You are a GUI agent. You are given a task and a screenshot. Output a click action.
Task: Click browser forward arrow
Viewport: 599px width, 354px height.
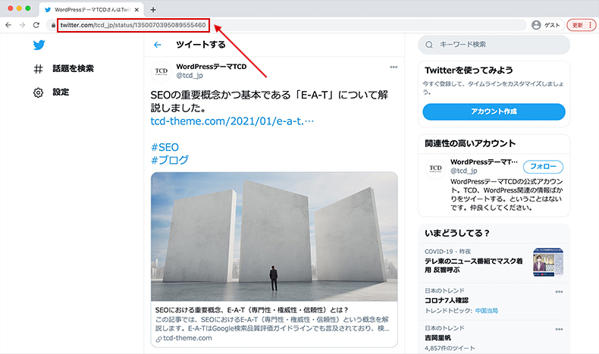[x=22, y=25]
